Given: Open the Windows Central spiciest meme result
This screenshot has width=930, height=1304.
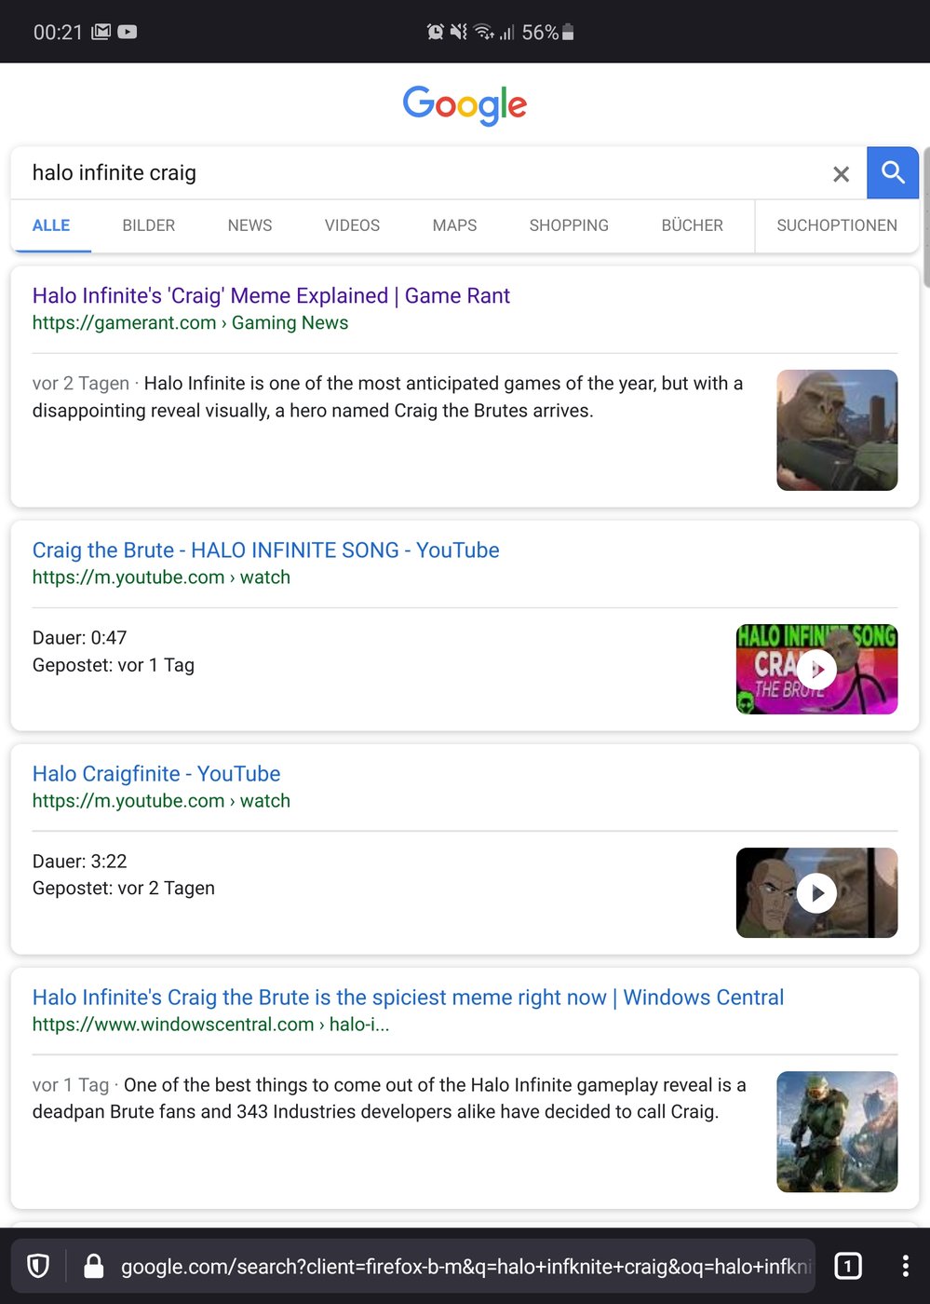Looking at the screenshot, I should click(408, 997).
